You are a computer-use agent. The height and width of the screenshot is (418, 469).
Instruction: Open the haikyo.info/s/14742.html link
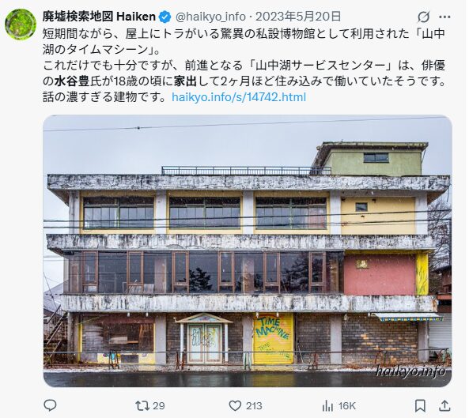[239, 97]
